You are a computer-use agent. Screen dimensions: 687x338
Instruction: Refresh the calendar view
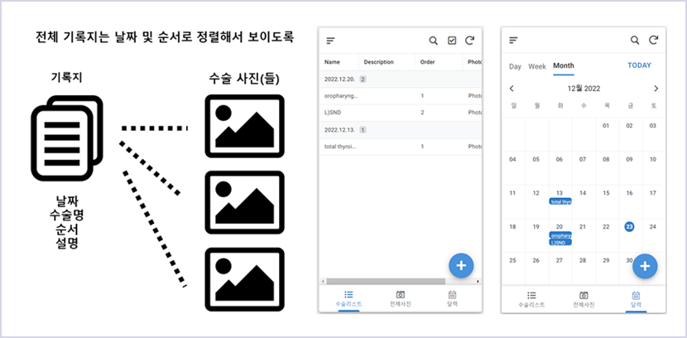[x=654, y=40]
